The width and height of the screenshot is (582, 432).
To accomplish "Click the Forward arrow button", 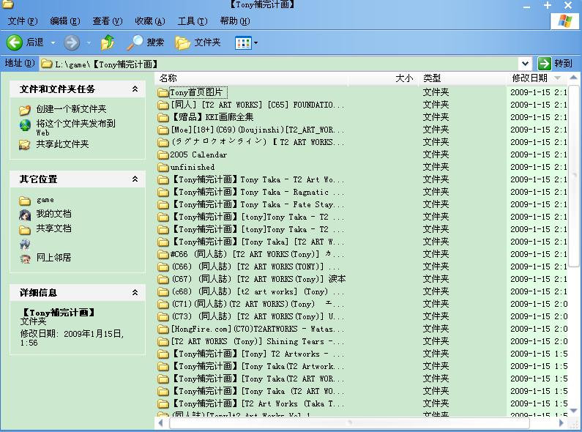I will [x=72, y=42].
